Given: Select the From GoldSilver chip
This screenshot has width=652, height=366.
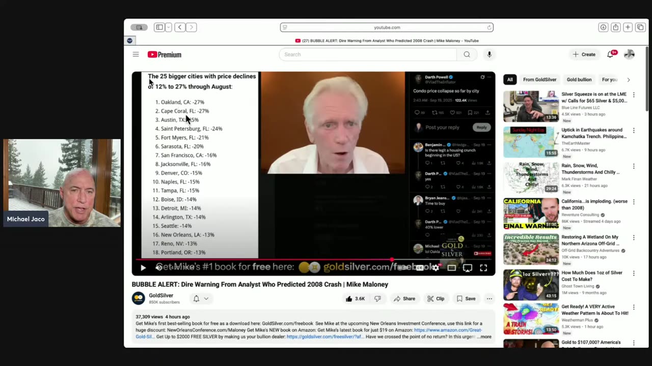Looking at the screenshot, I should pyautogui.click(x=539, y=79).
